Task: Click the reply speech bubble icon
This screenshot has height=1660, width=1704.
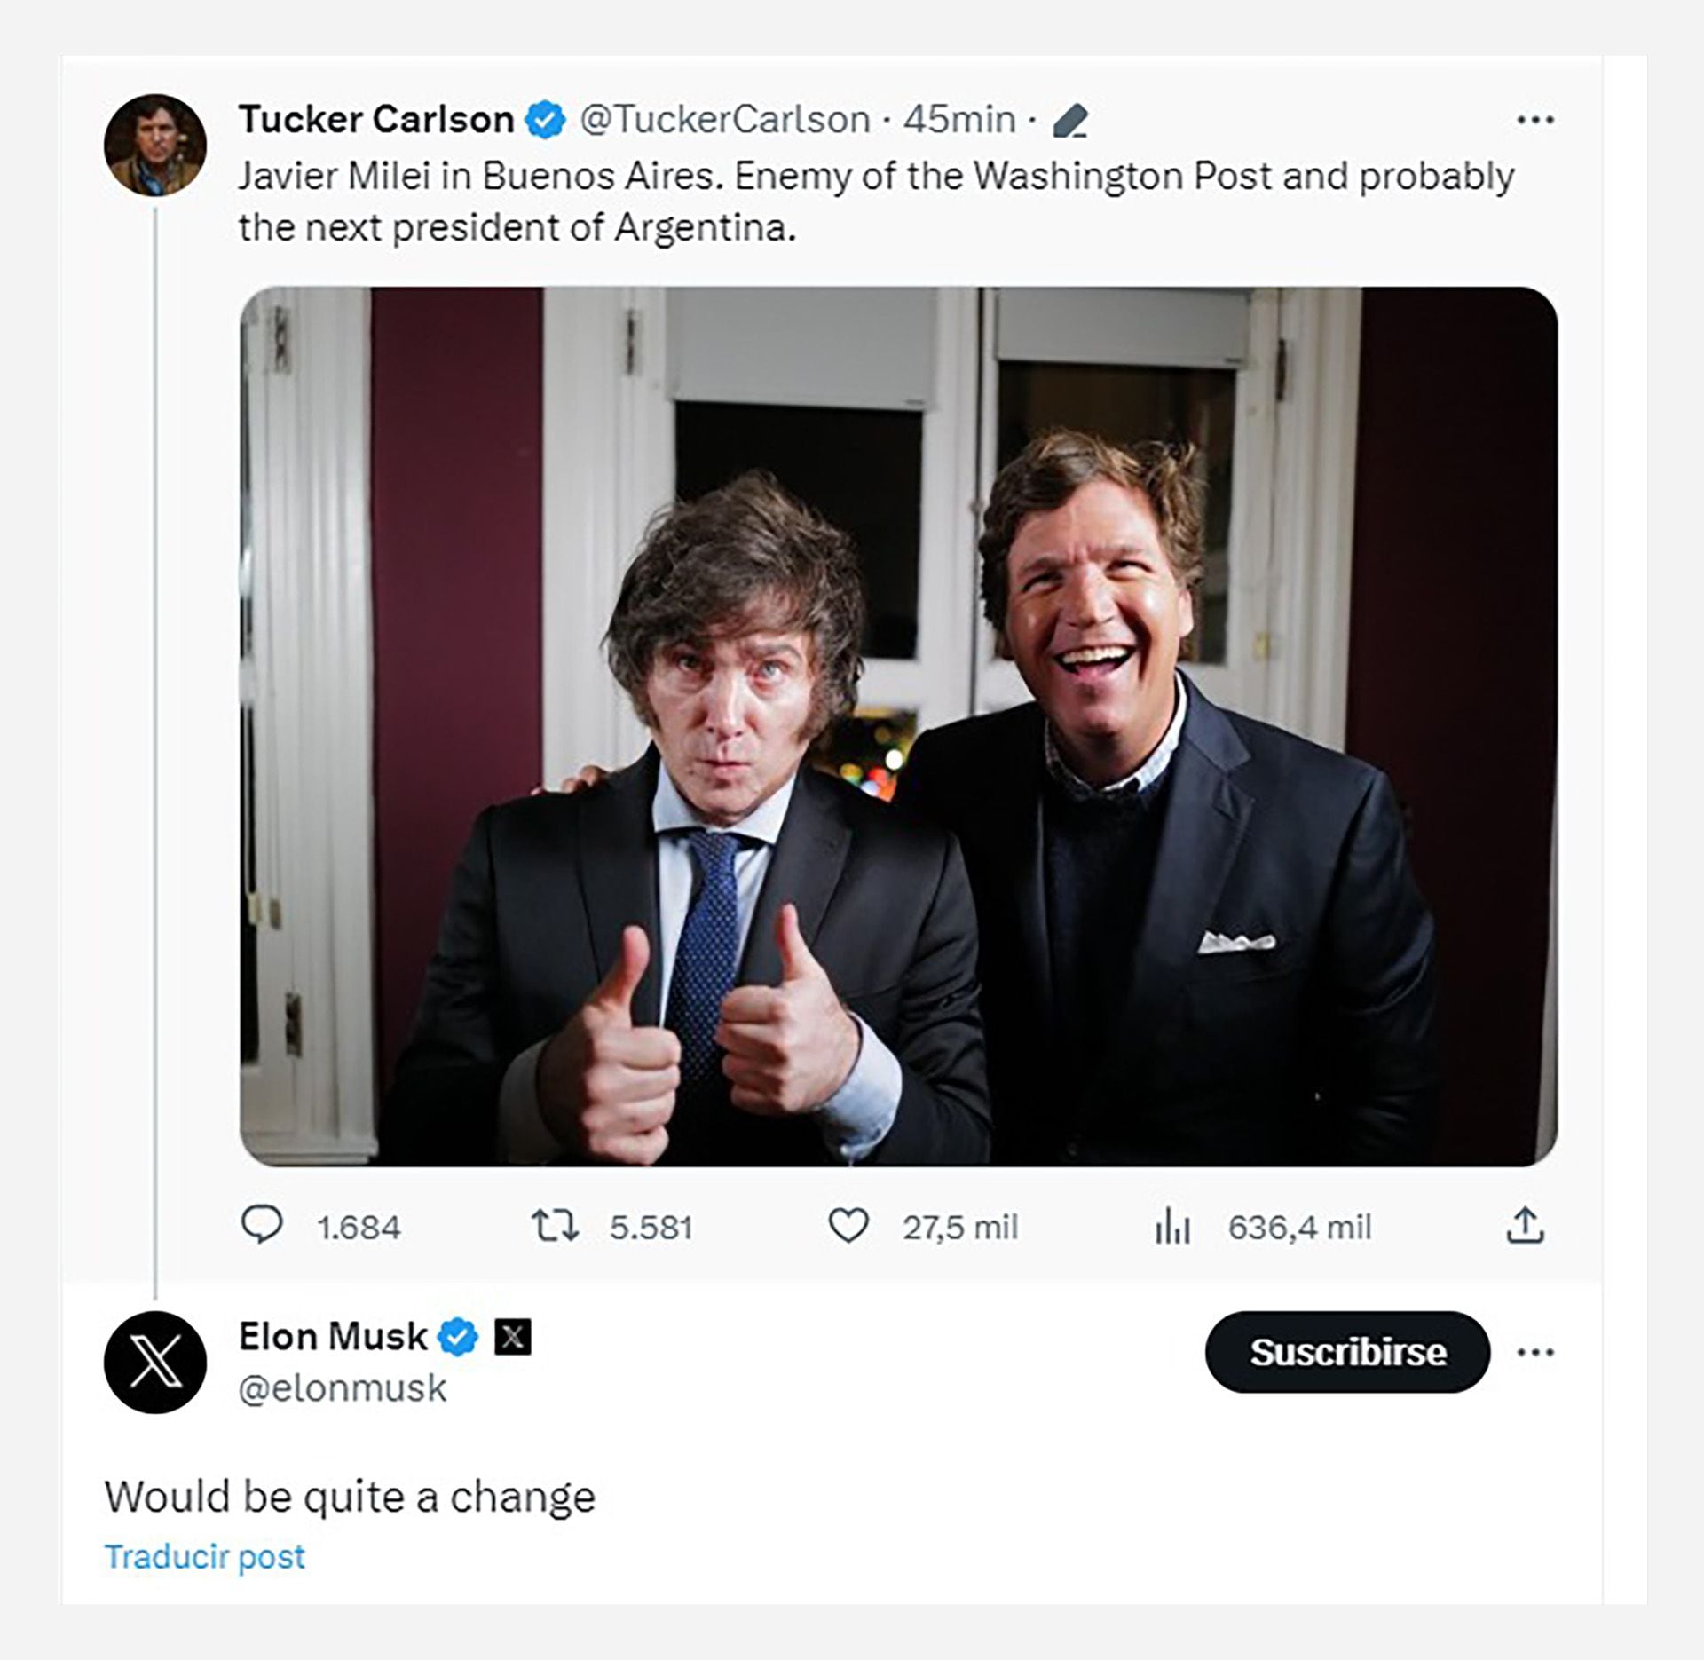Action: (x=262, y=1225)
